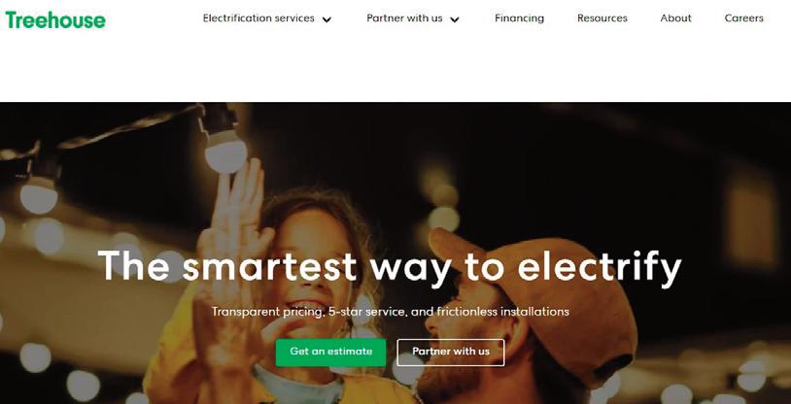
Task: Expand the chevron beside Partner with us
Action: coord(455,19)
